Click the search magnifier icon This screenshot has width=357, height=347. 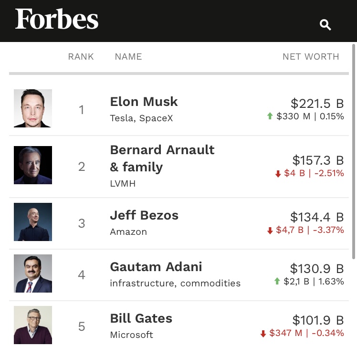pos(325,25)
